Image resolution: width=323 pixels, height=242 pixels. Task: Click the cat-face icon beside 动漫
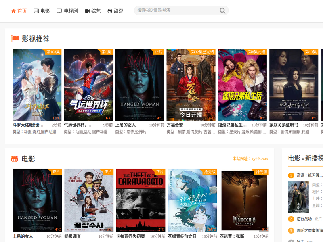point(110,11)
